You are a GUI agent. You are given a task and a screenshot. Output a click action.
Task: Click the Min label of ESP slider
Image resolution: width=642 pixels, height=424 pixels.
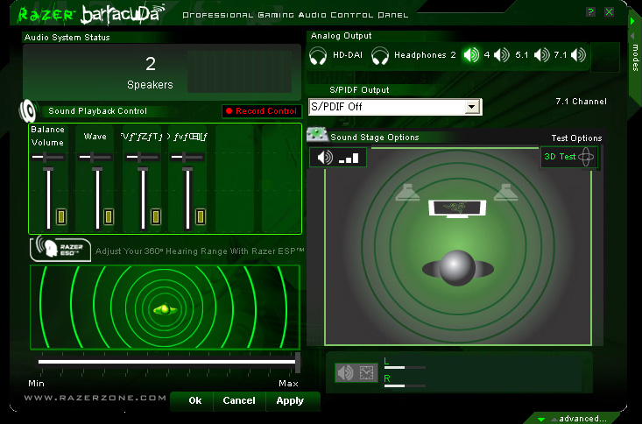[36, 384]
